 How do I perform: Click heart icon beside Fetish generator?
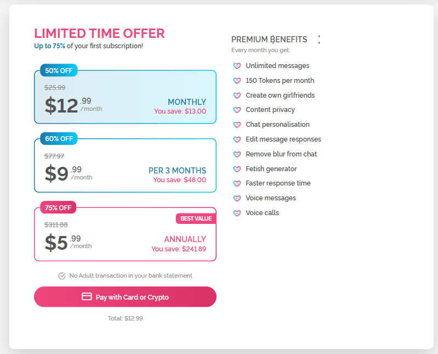[237, 169]
